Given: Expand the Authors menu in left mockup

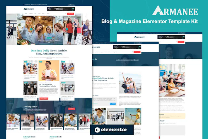Looking at the screenshot, I should coord(31,14).
